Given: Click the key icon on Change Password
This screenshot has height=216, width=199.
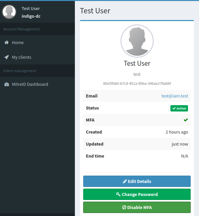Looking at the screenshot, I should point(118,194).
